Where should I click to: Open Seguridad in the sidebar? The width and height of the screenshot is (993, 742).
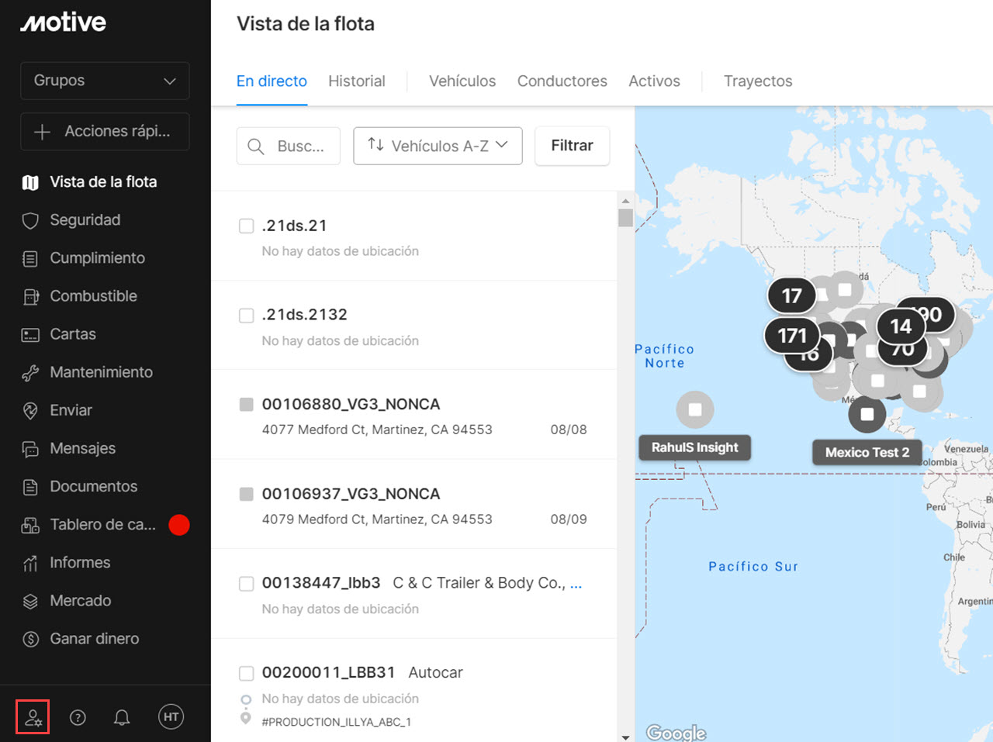pos(85,220)
